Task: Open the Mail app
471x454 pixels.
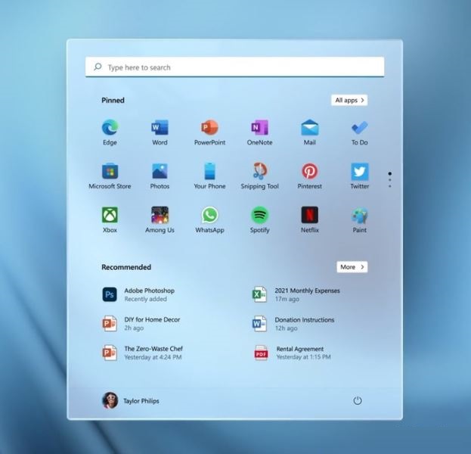Action: (310, 132)
